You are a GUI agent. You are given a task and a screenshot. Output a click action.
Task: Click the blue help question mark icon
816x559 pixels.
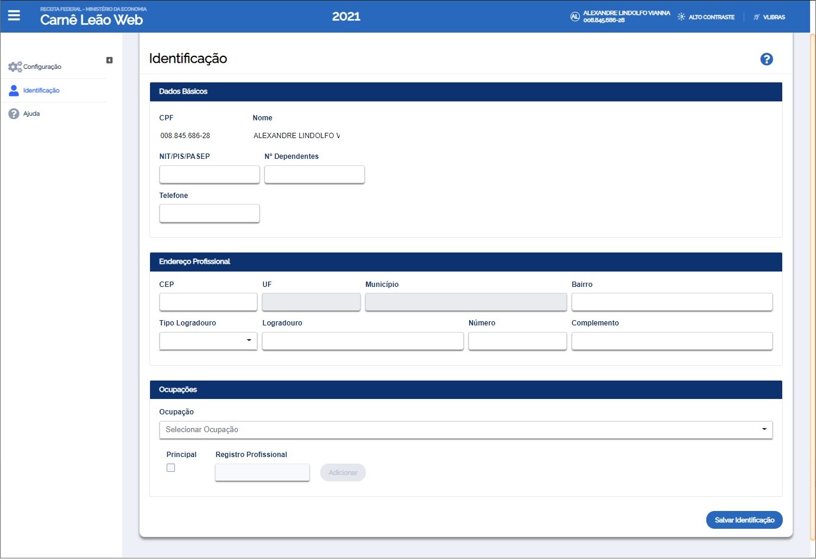766,59
